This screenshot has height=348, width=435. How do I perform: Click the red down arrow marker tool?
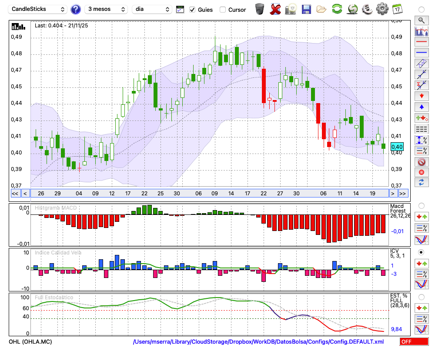pos(421,96)
